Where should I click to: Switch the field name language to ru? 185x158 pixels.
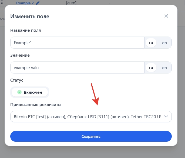point(151,43)
